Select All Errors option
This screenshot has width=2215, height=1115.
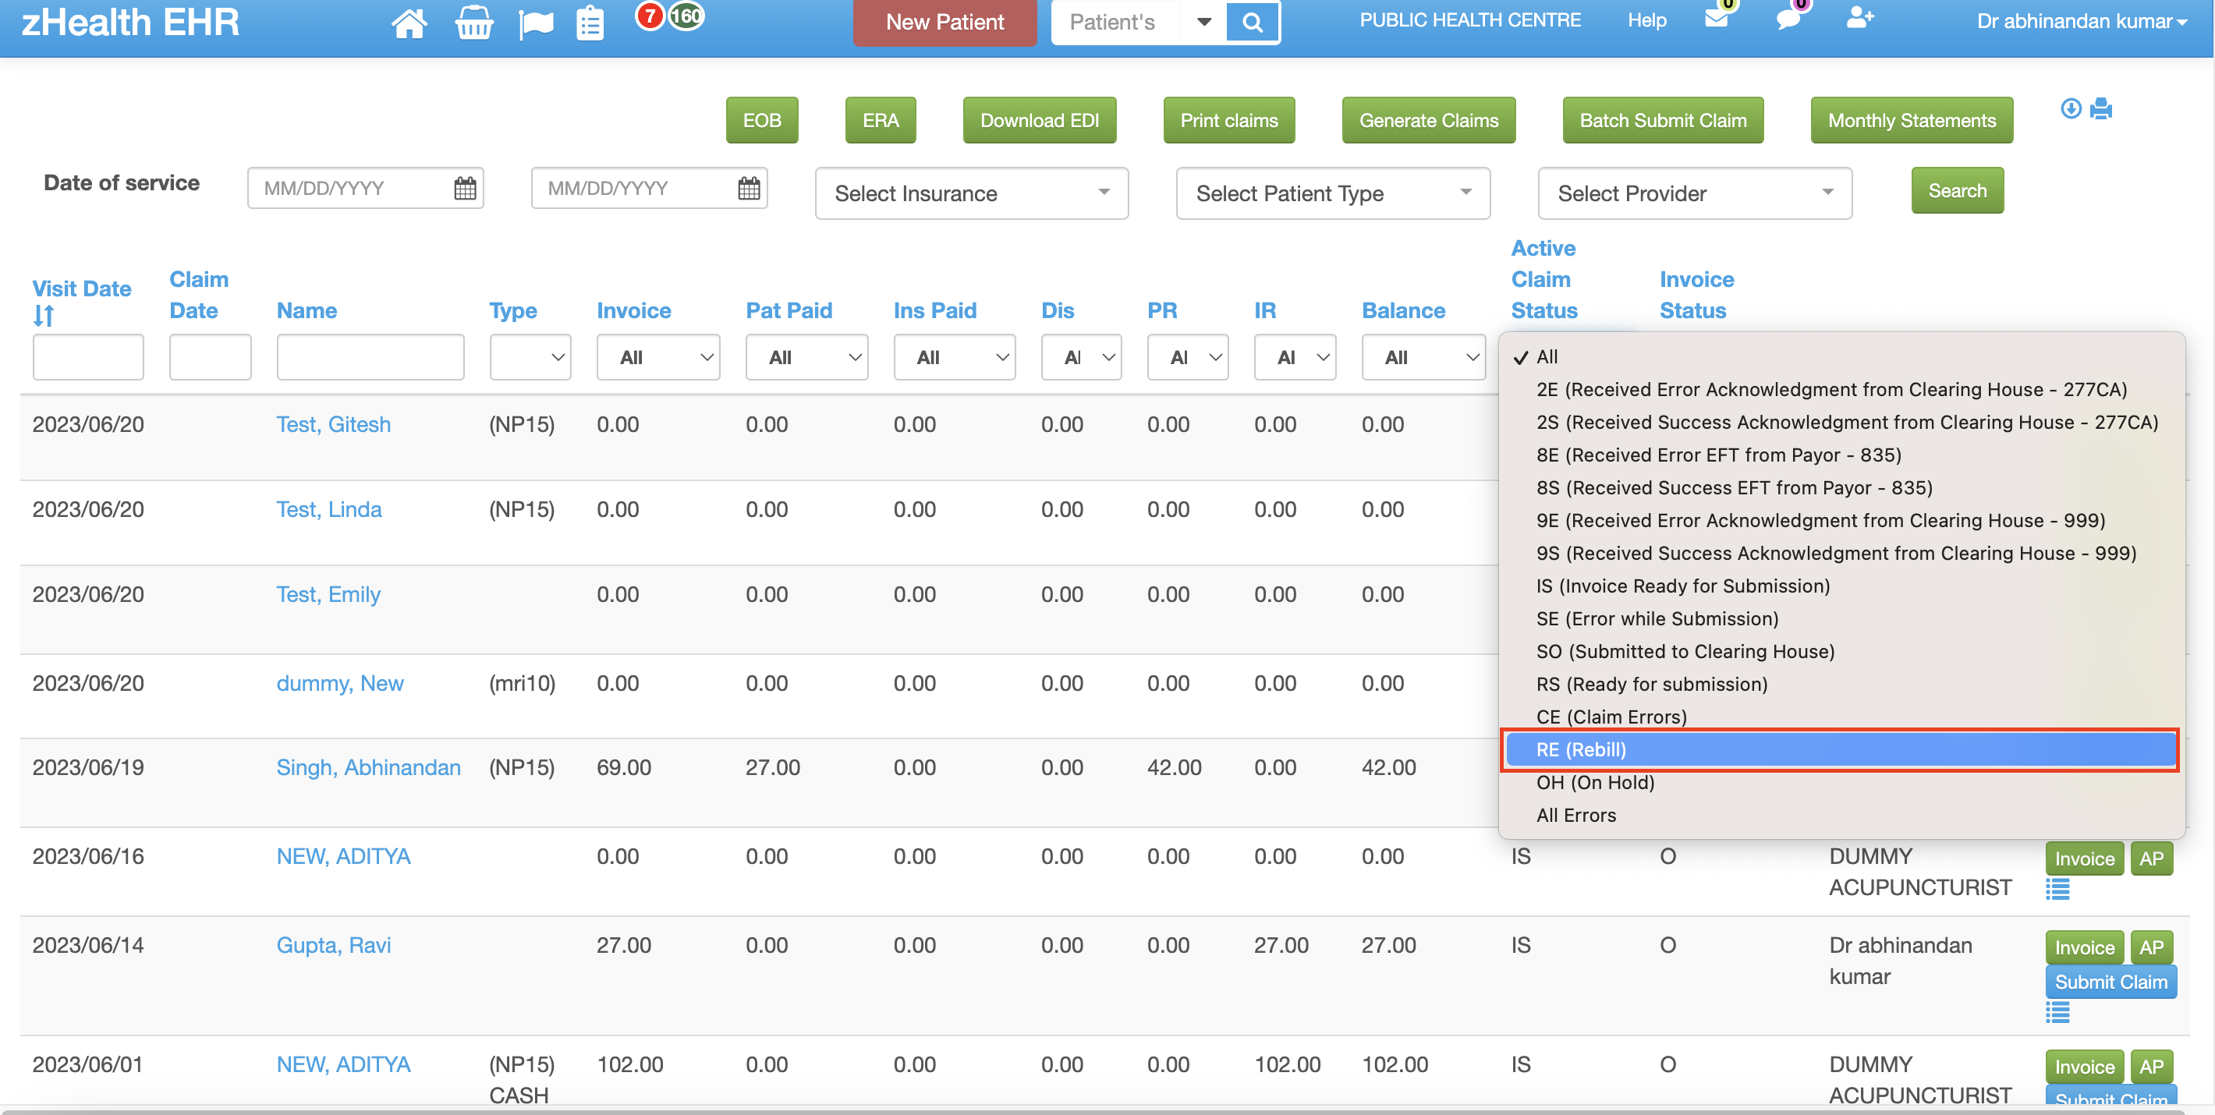[1839, 815]
